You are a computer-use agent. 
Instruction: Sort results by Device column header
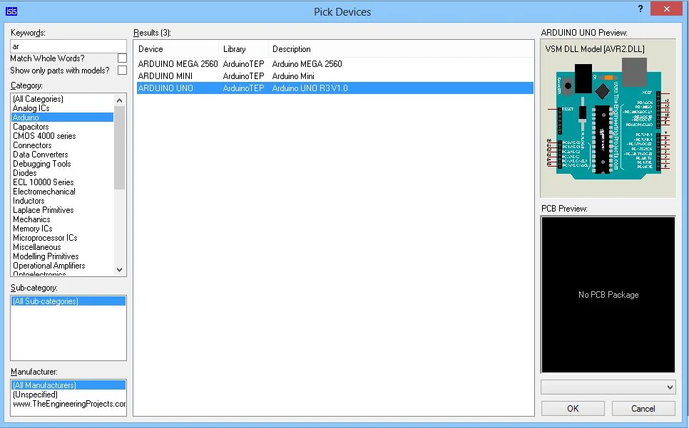(x=176, y=49)
